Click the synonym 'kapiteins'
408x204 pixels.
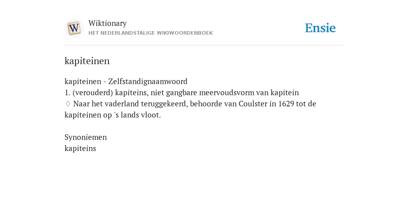click(x=80, y=149)
